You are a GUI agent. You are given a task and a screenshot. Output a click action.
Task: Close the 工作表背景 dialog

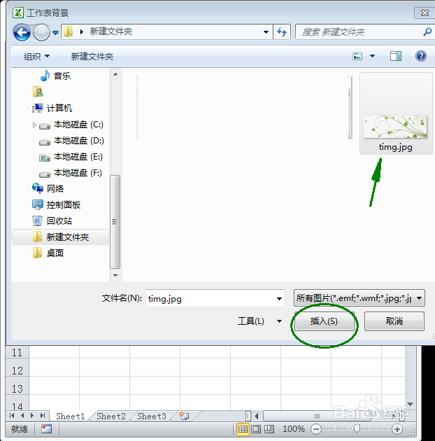[x=425, y=13]
